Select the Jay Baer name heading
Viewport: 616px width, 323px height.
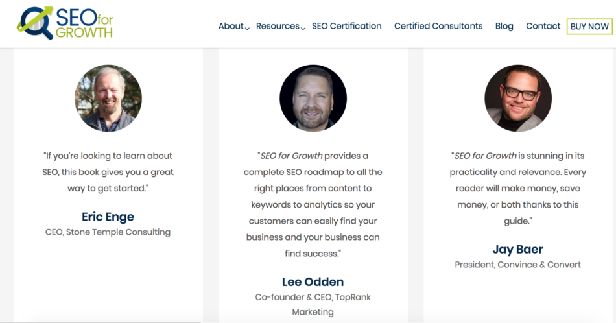(517, 249)
